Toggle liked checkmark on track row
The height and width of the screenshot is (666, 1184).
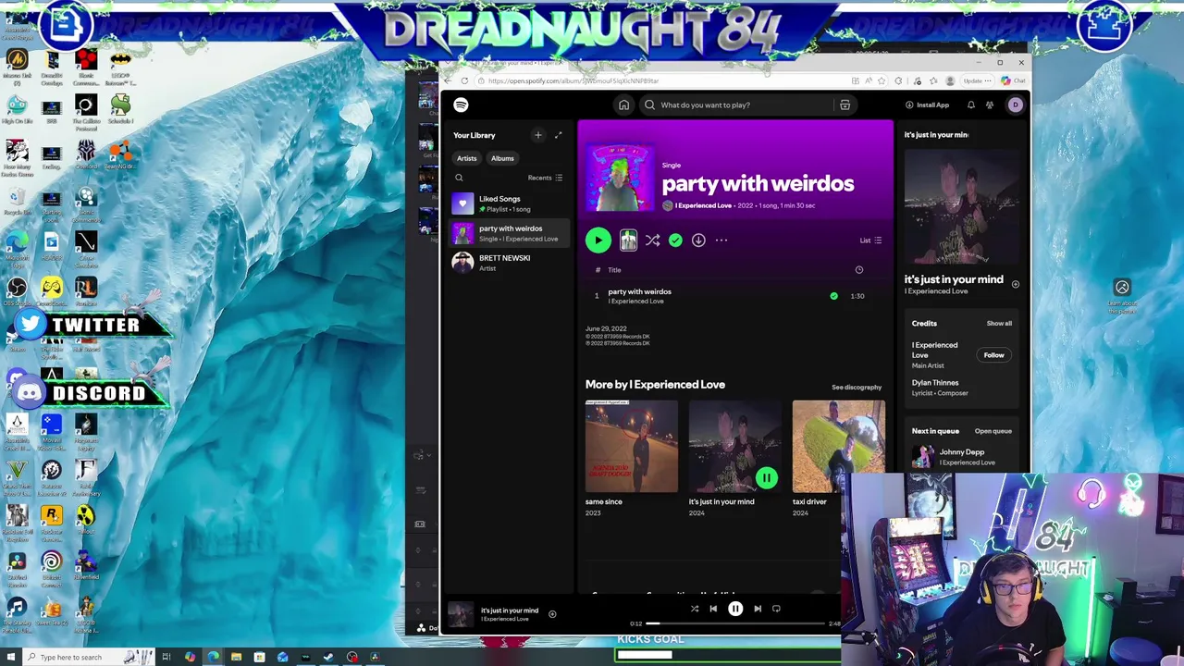[x=833, y=296]
